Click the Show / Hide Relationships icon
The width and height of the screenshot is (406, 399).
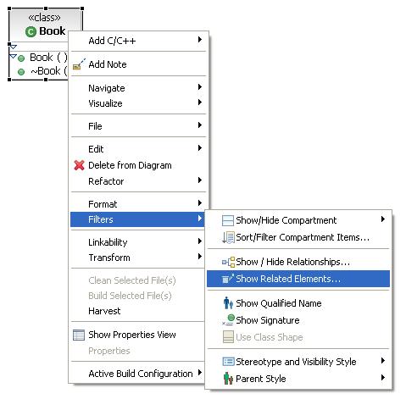228,262
